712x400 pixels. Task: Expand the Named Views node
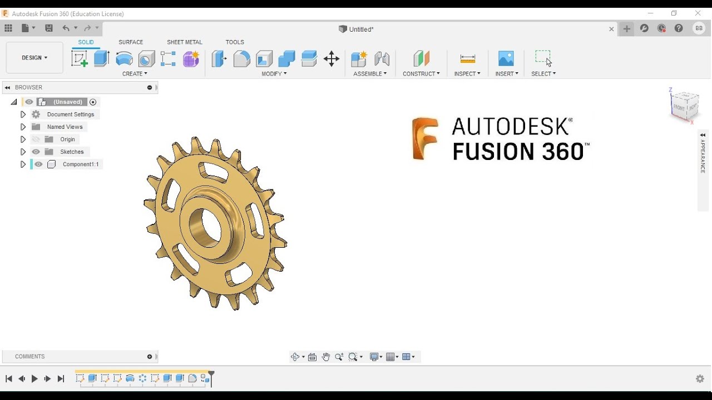point(23,127)
